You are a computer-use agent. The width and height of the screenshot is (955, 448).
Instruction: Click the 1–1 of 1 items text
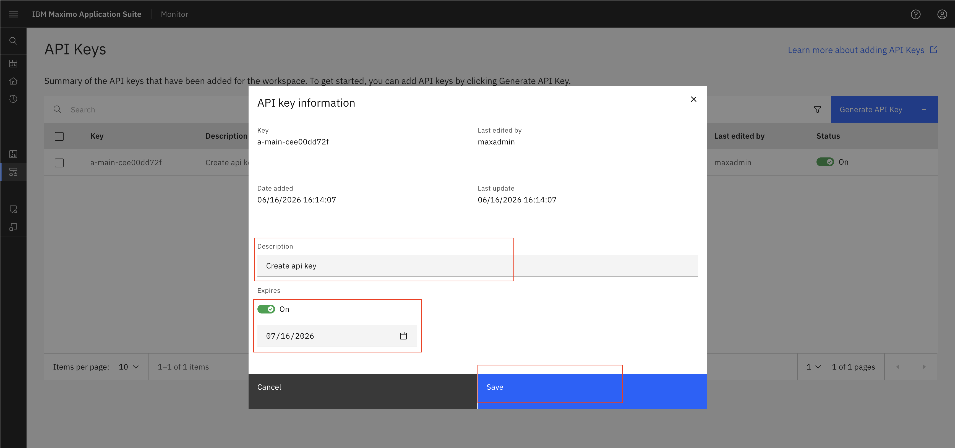183,367
